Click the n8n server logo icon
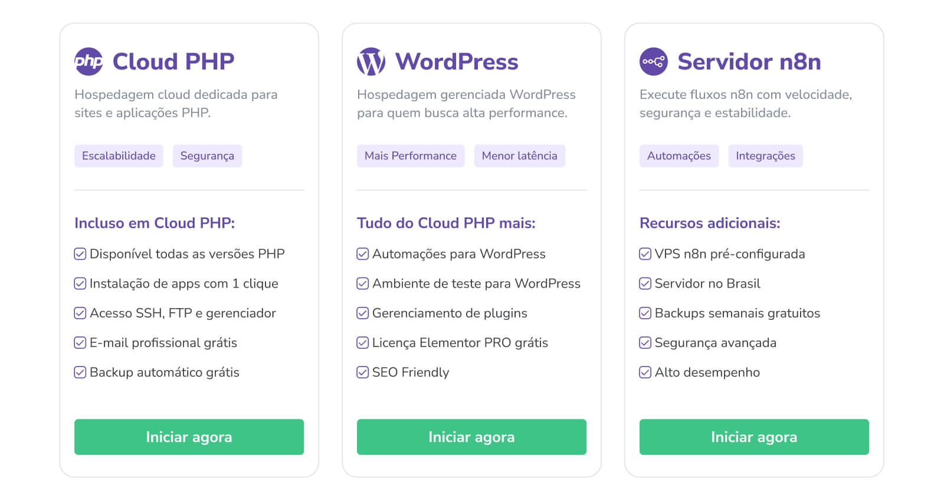 [654, 61]
